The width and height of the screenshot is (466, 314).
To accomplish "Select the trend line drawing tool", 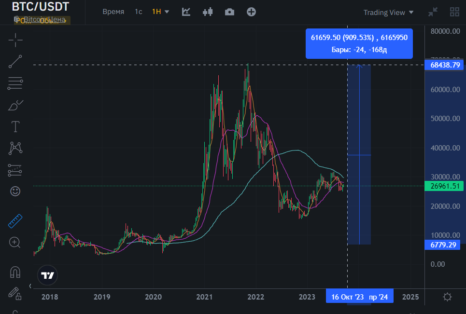I will (x=15, y=61).
